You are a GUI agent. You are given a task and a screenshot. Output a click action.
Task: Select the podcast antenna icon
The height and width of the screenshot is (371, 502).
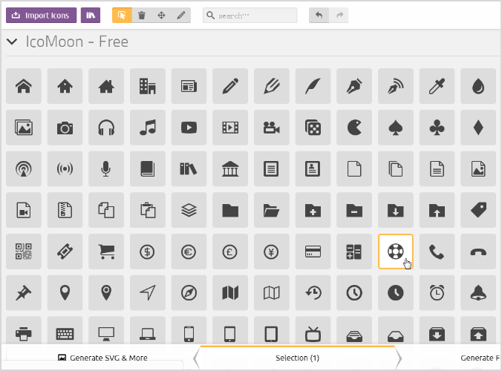[24, 168]
